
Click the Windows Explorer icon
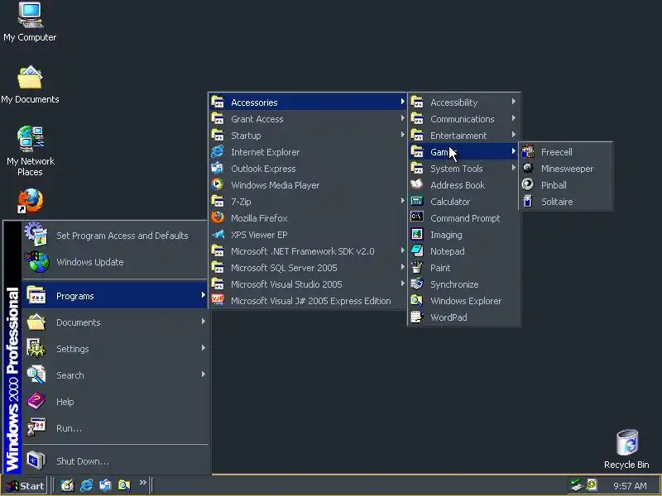point(417,300)
